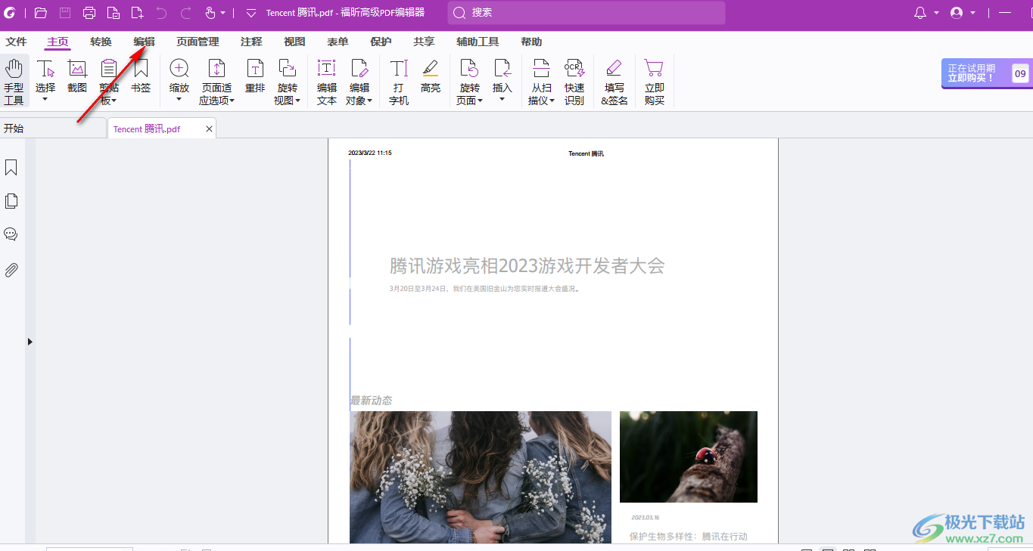Click the 搜索 search field
The image size is (1033, 551).
587,13
